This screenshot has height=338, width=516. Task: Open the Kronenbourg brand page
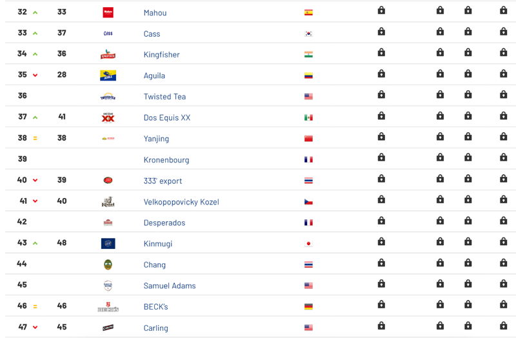[166, 159]
